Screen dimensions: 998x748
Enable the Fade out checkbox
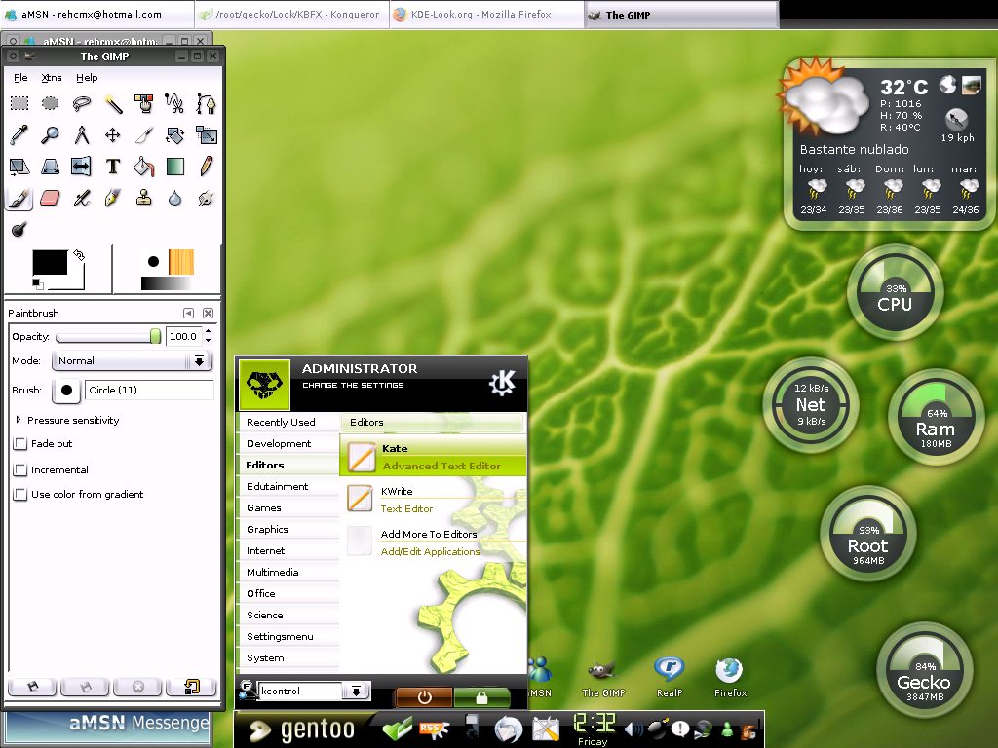pyautogui.click(x=20, y=444)
